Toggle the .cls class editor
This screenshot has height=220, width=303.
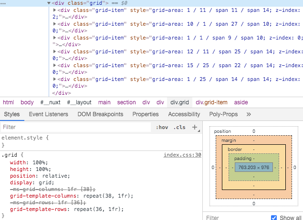[179, 127]
